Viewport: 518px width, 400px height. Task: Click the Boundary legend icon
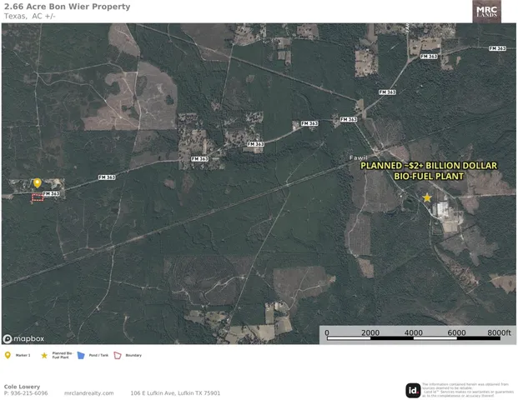[118, 355]
